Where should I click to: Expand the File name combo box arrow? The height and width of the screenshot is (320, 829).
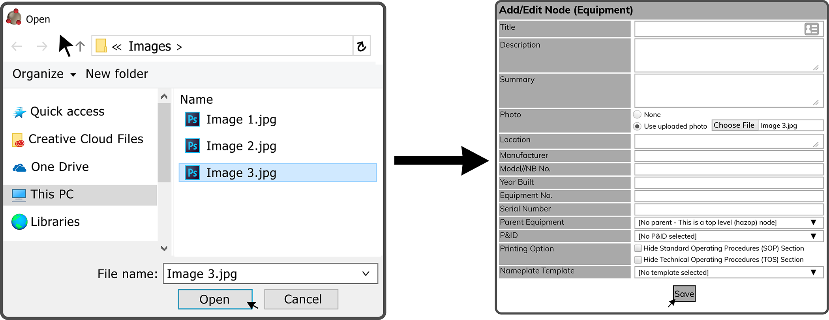tap(366, 273)
